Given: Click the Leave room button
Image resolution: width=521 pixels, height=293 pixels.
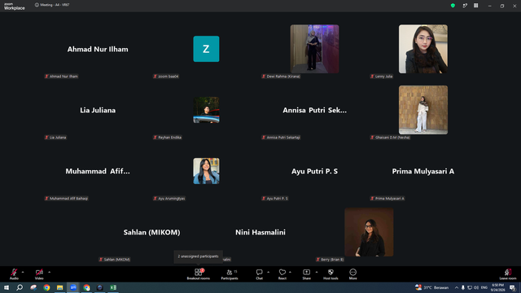Looking at the screenshot, I should coord(508,273).
